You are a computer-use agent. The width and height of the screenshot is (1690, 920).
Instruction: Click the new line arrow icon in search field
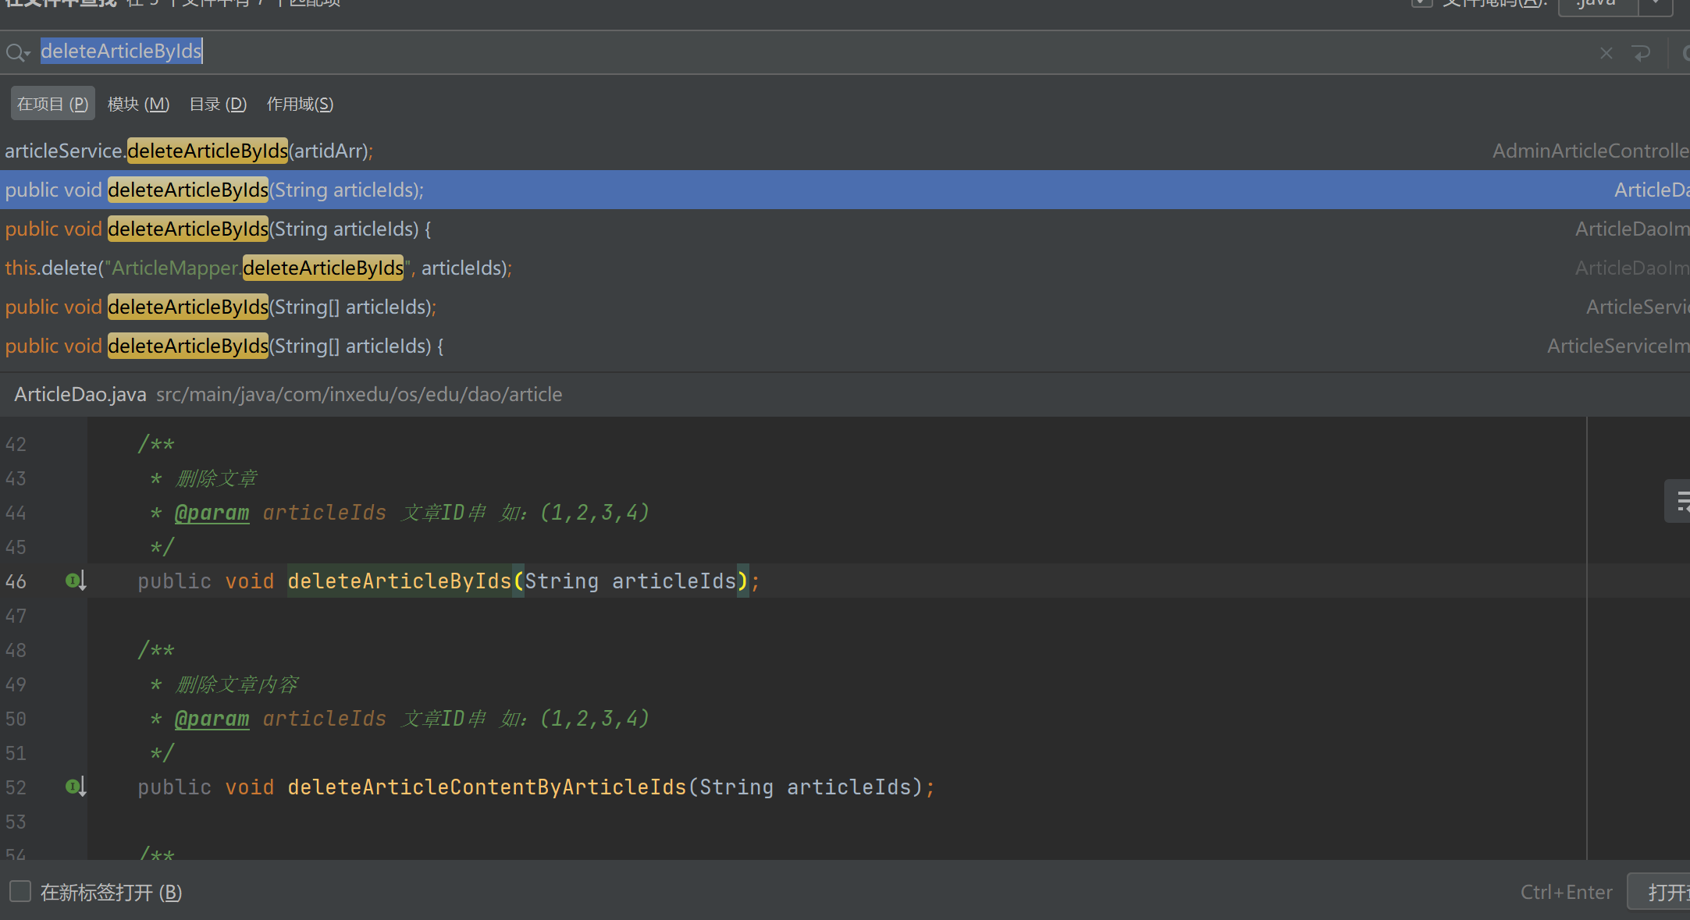point(1641,53)
